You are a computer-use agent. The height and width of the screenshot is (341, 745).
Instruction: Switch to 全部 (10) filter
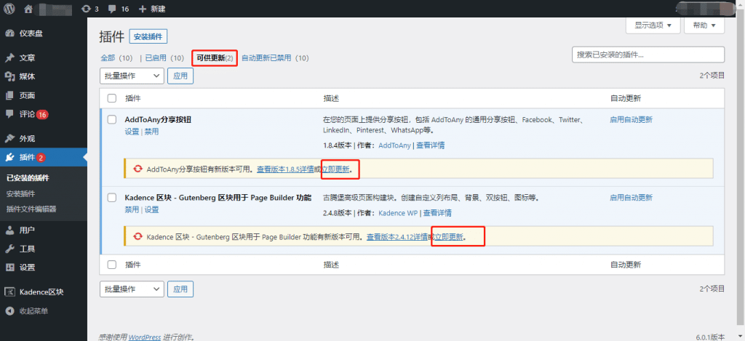[x=116, y=58]
